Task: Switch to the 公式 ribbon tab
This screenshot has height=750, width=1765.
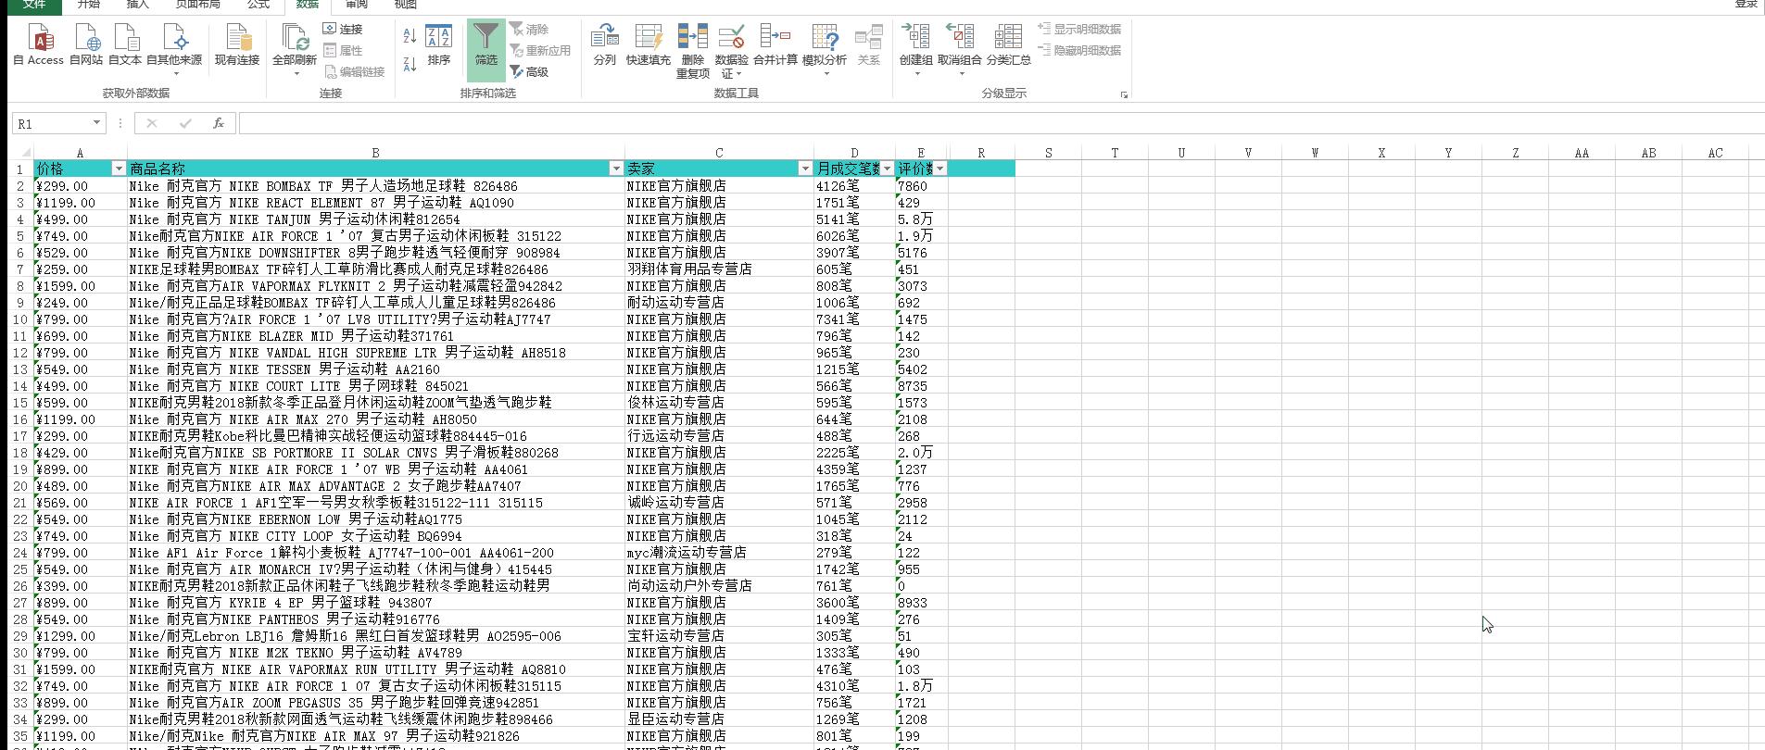Action: (258, 5)
